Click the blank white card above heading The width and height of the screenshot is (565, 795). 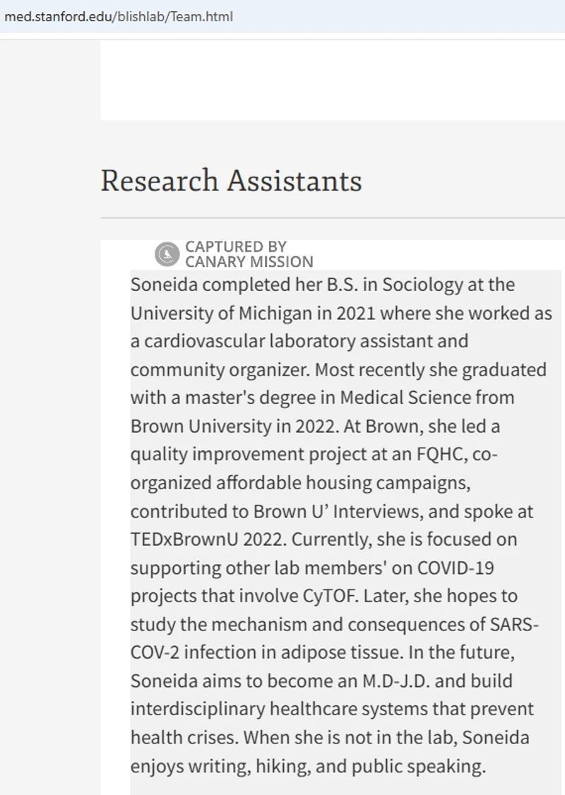click(x=333, y=80)
